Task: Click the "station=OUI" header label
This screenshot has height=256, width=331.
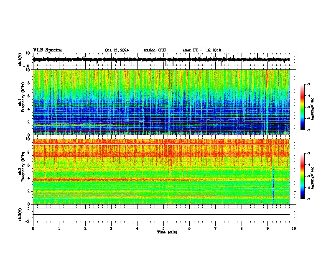Action: coord(155,50)
